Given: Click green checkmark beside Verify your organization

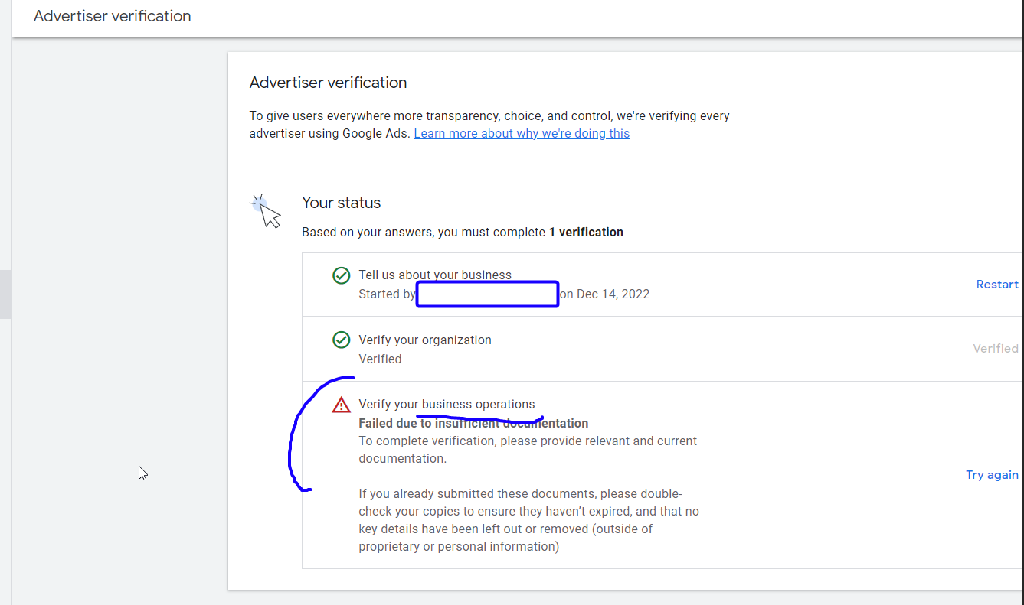Looking at the screenshot, I should (342, 340).
